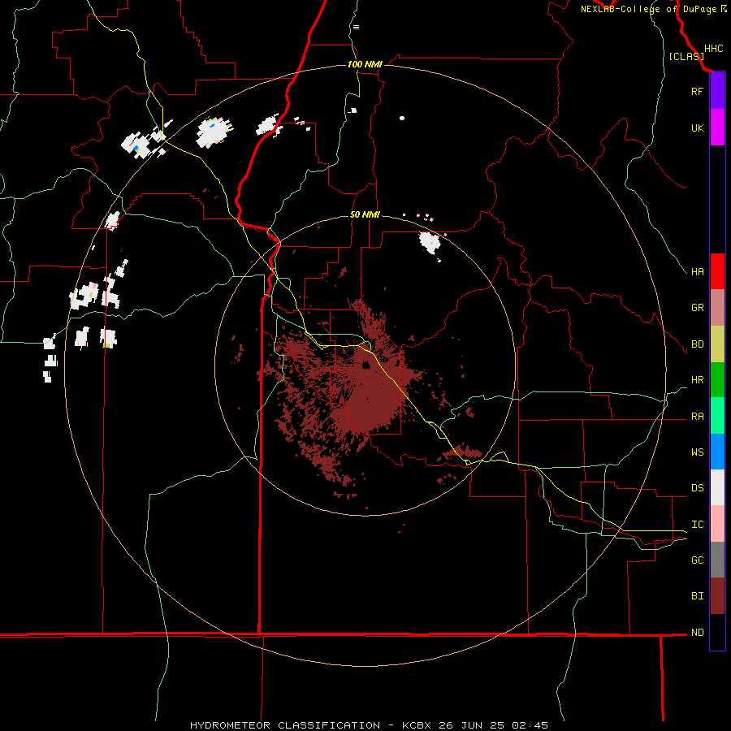Click the BD legend label
Image resolution: width=731 pixels, height=731 pixels.
click(x=697, y=344)
